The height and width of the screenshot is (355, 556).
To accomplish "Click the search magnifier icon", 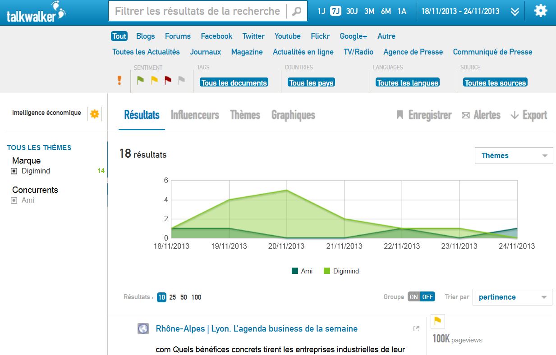I will point(296,12).
